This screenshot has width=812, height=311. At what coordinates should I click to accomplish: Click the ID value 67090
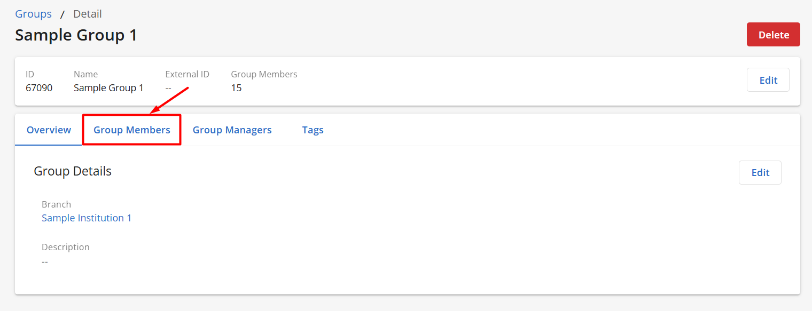39,88
